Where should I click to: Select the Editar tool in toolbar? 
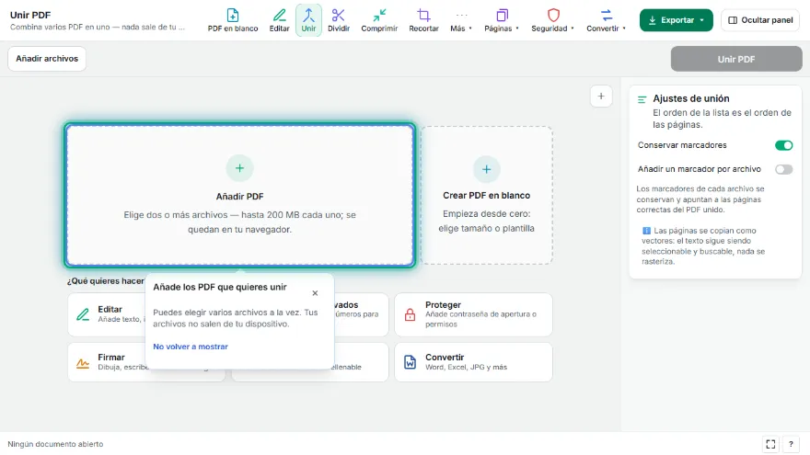(x=279, y=20)
